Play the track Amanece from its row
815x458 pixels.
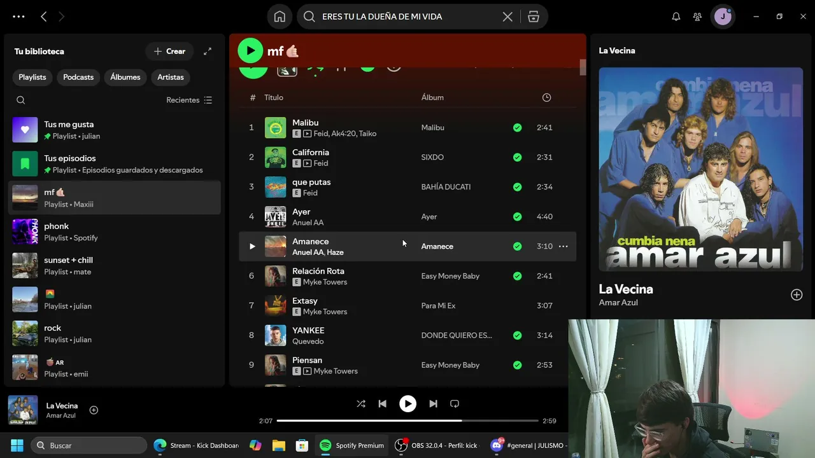point(252,246)
